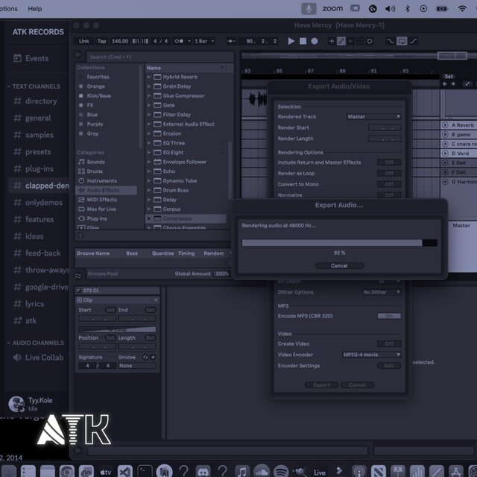Screen dimensions: 477x477
Task: Click the Play button in Ableton transport
Action: [291, 41]
